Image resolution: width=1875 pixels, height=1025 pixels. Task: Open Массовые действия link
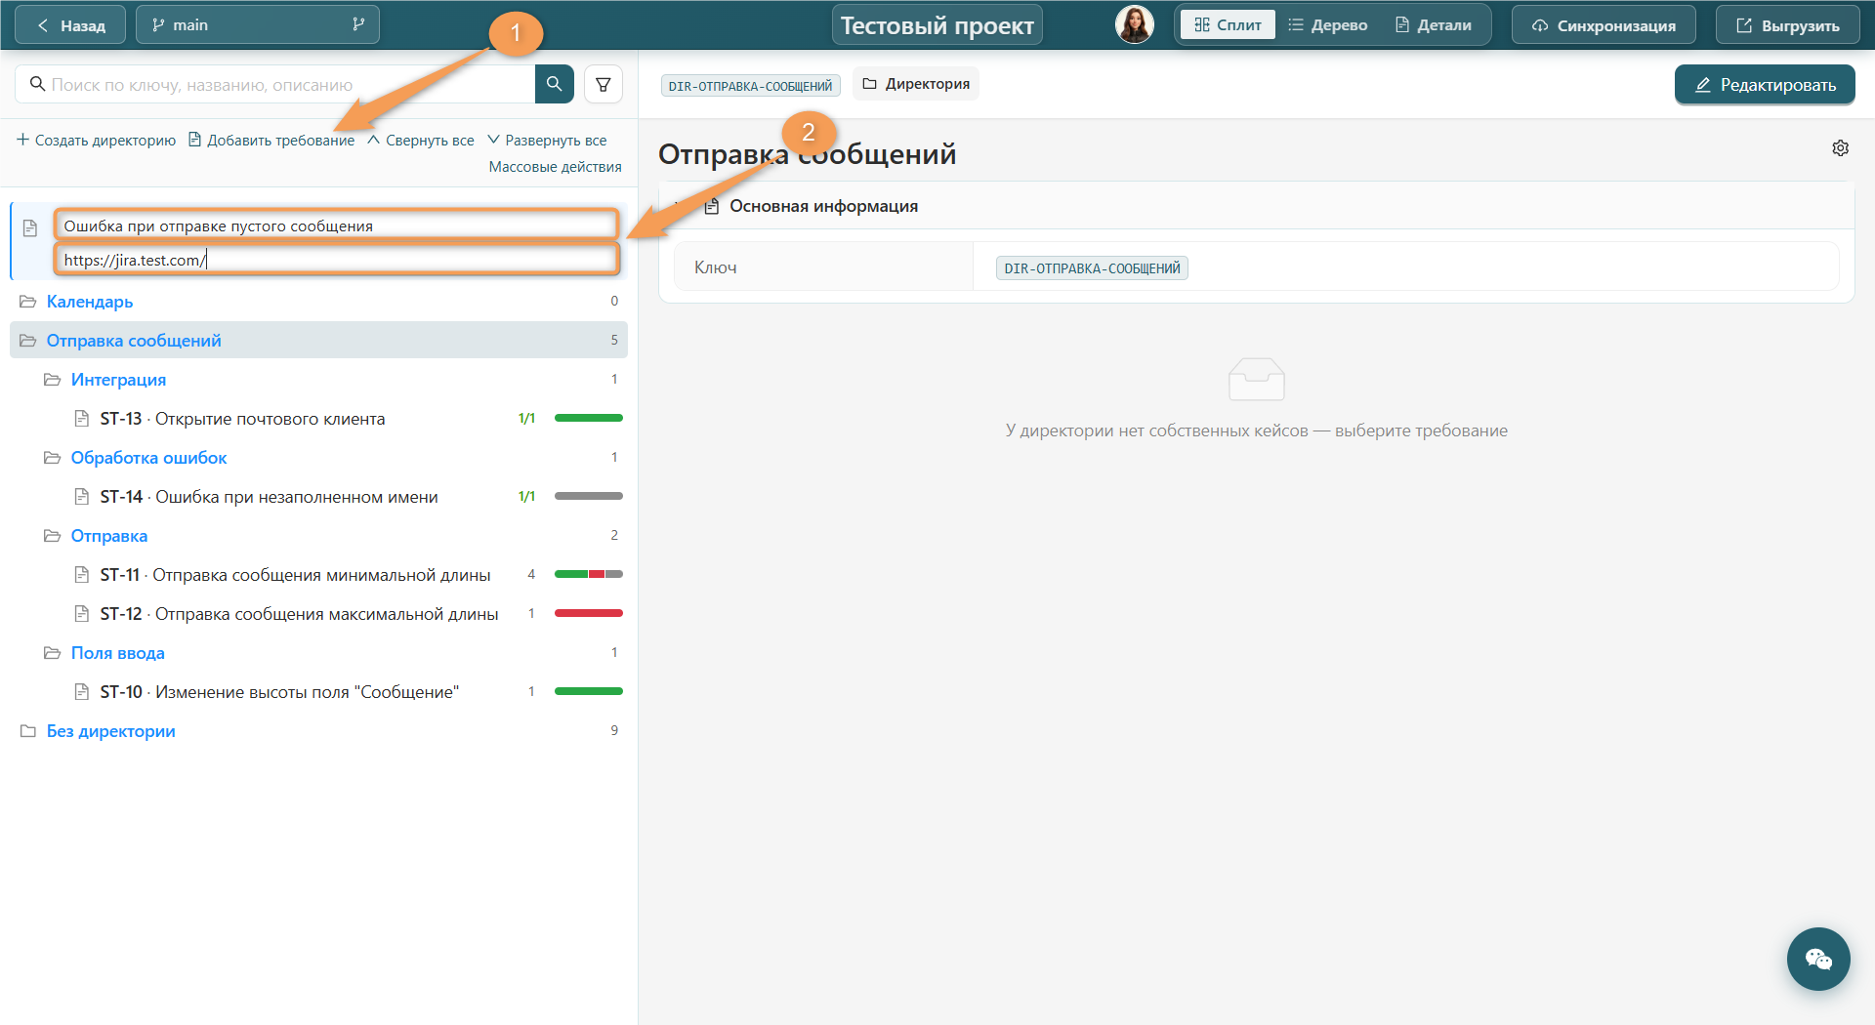555,167
